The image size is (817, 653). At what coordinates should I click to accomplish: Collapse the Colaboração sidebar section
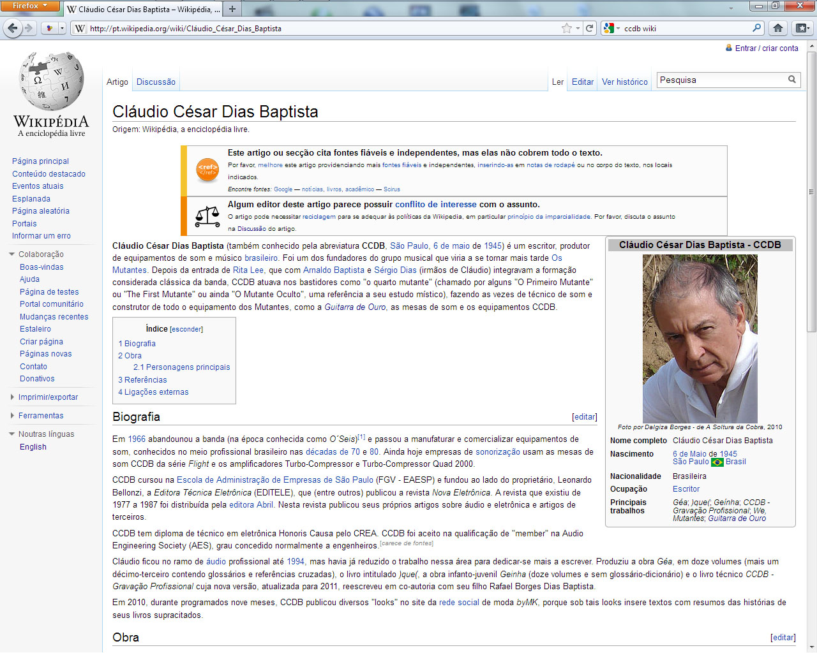pos(12,254)
